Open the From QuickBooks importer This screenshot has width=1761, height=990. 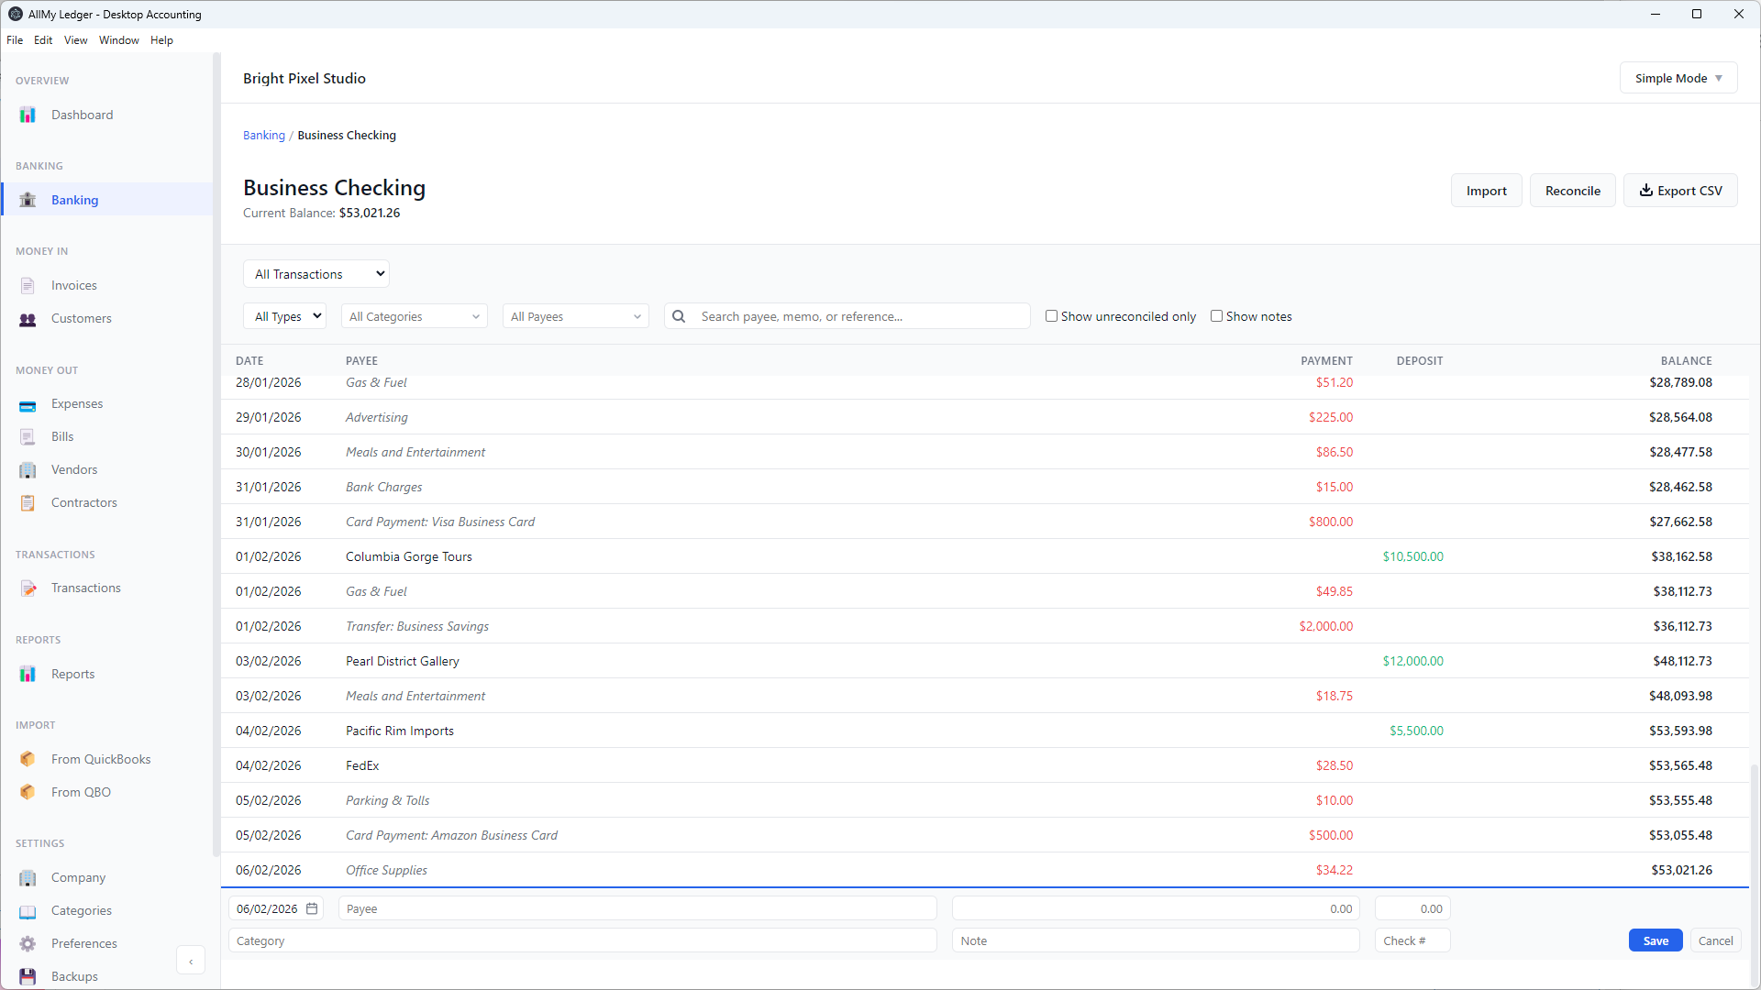point(101,759)
